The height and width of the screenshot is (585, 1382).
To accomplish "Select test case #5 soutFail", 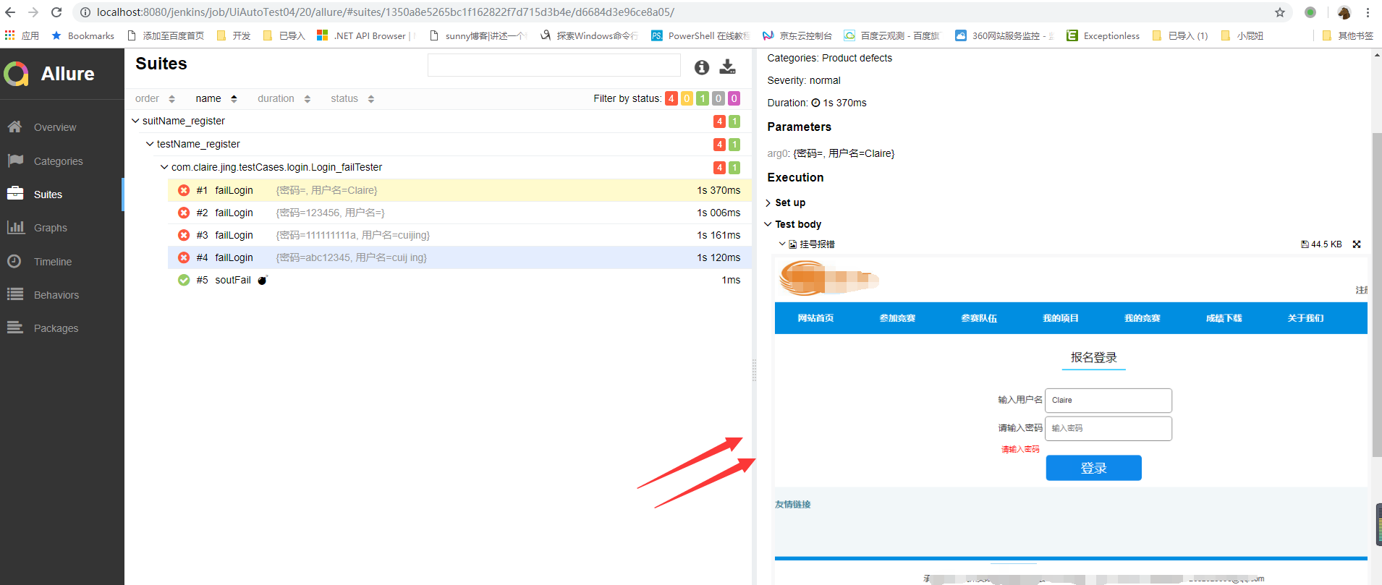I will (x=459, y=280).
